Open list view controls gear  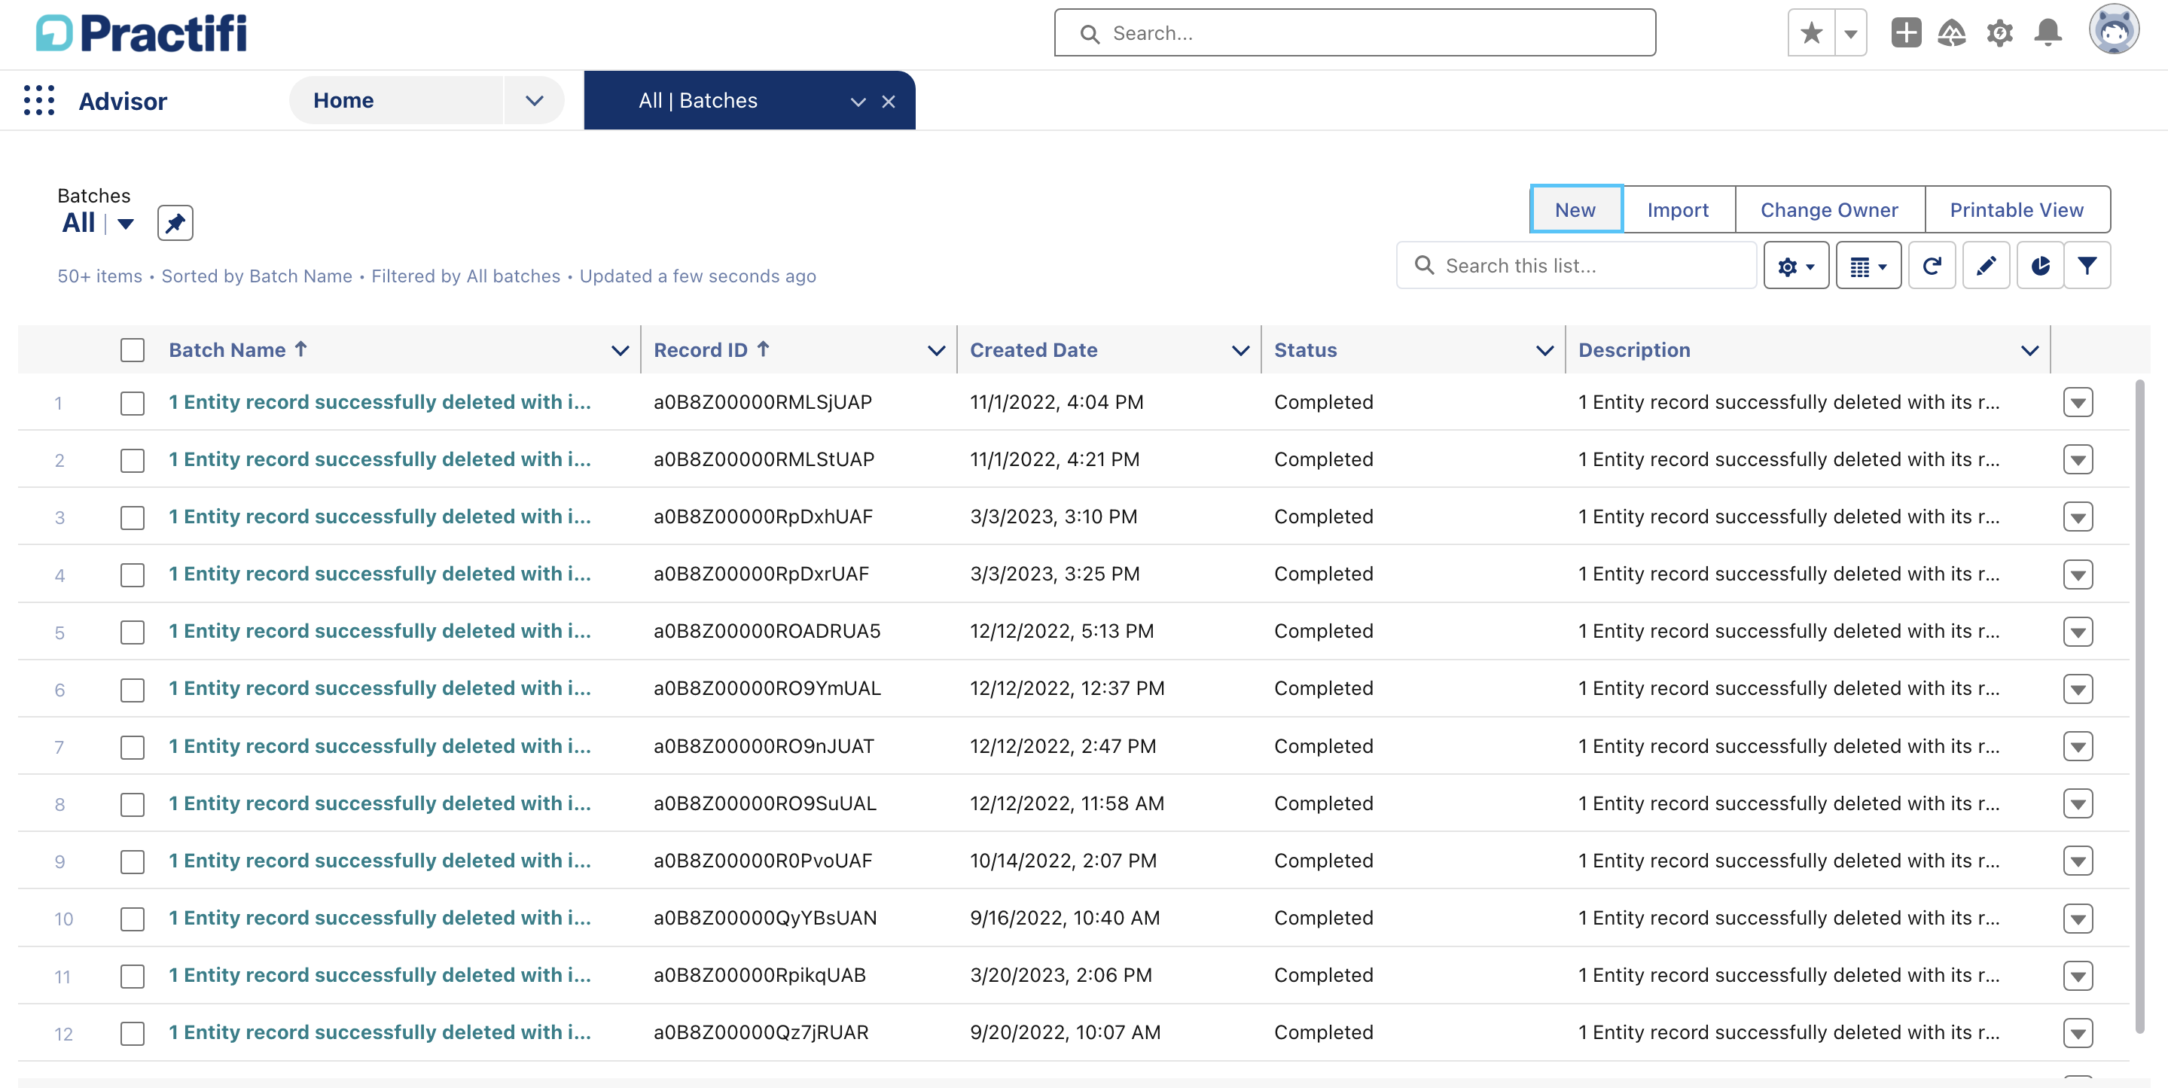(x=1796, y=266)
